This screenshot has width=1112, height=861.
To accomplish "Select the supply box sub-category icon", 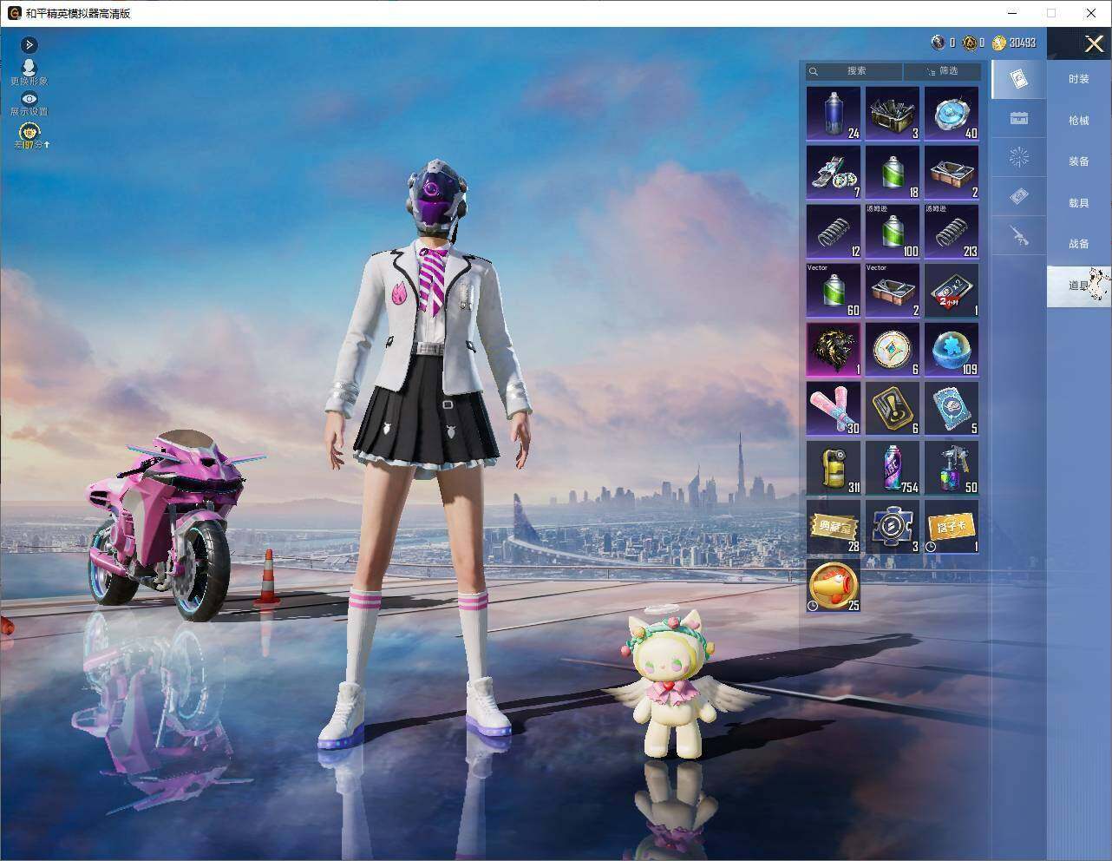I will click(x=1019, y=118).
